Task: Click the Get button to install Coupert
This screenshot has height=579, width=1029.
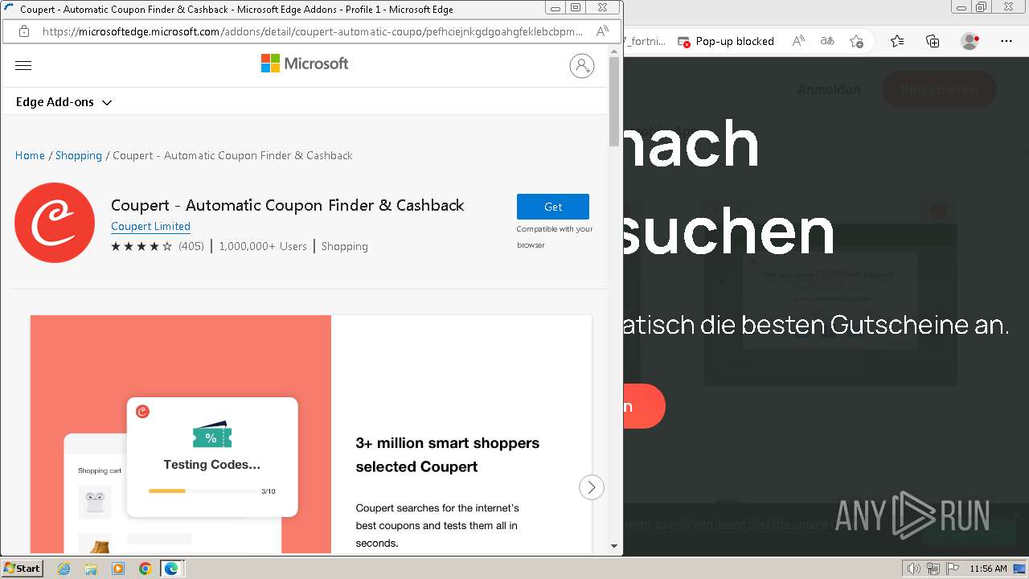Action: [x=553, y=207]
